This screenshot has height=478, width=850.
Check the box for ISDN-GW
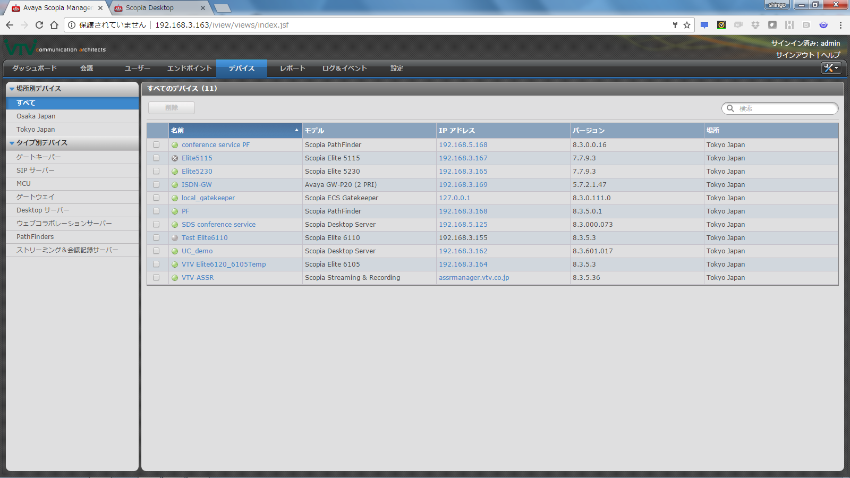coord(156,184)
